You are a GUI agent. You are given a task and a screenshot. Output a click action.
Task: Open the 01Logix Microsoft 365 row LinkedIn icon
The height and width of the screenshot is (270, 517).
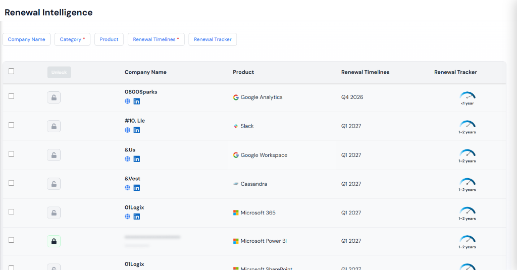[x=136, y=217]
